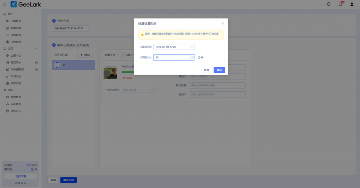Go to TK自动化 menu item
This screenshot has height=188, width=360.
point(16,76)
